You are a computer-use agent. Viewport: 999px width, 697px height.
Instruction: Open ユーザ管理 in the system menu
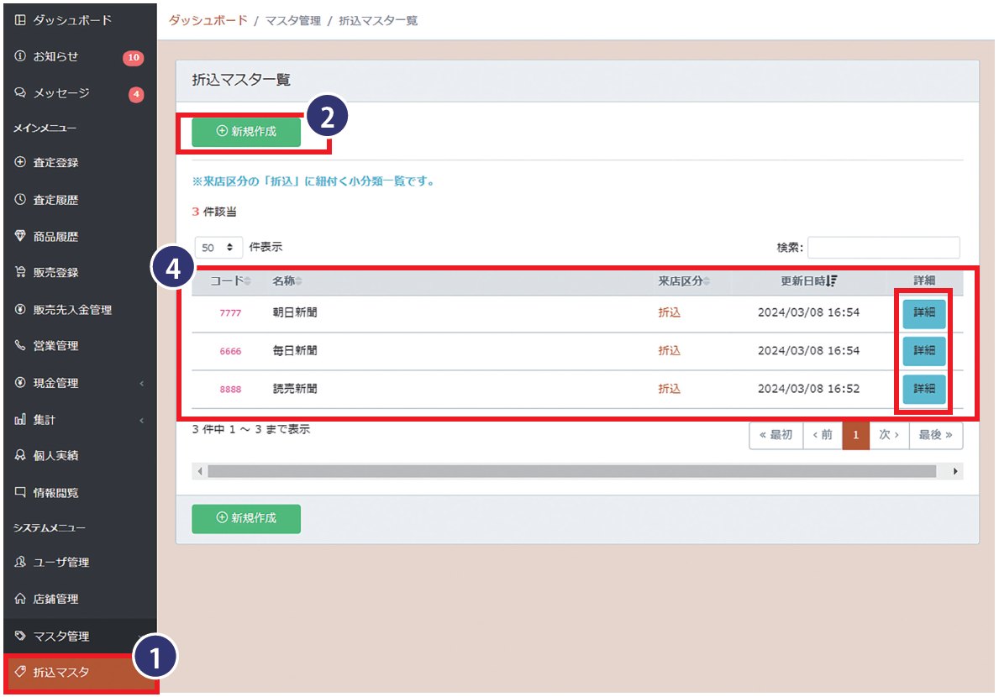coord(60,563)
